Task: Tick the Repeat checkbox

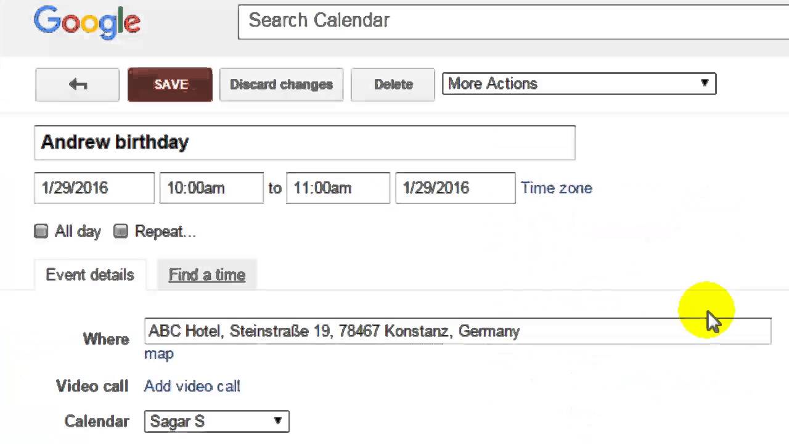Action: pyautogui.click(x=121, y=231)
